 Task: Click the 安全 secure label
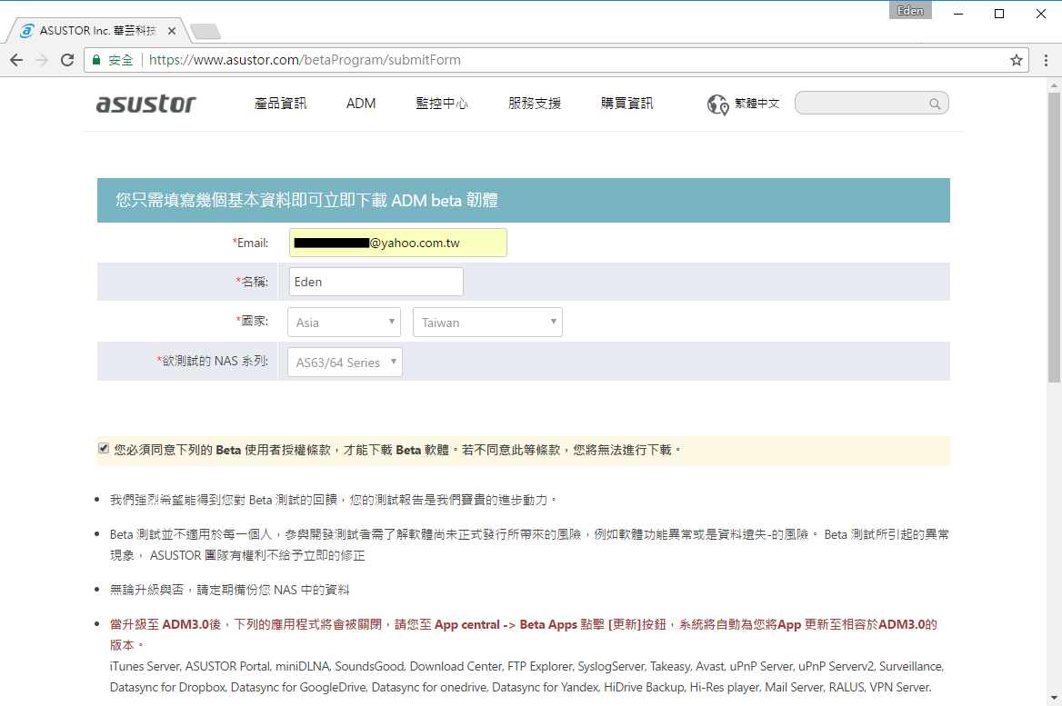(121, 60)
